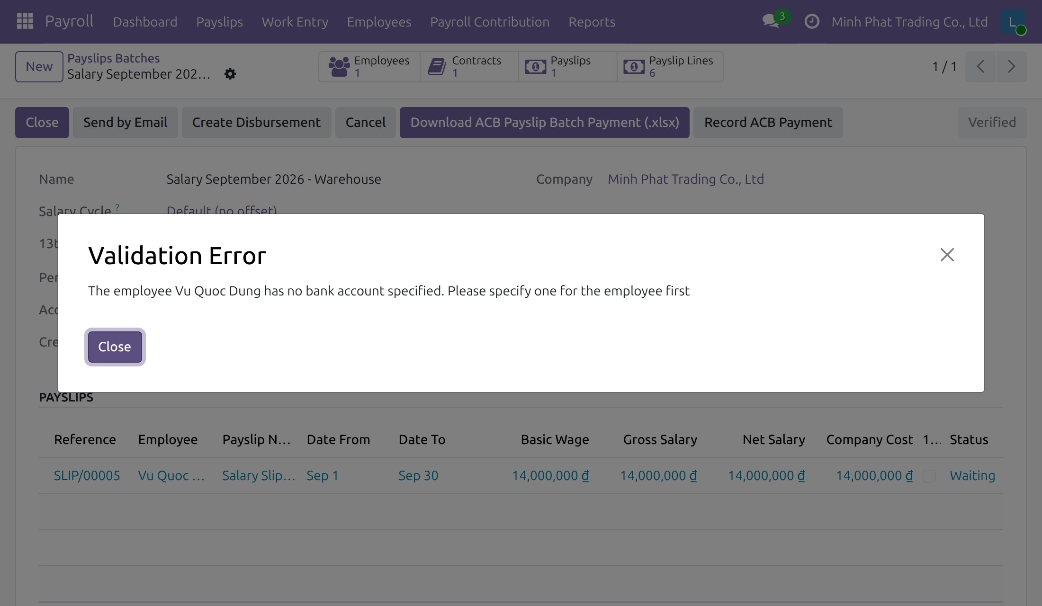1042x606 pixels.
Task: Click the gear actions icon beside batch name
Action: point(230,74)
